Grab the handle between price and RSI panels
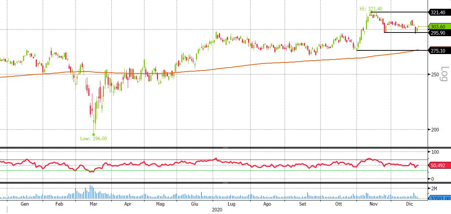Screen dimensions: 451x214 coord(225,148)
